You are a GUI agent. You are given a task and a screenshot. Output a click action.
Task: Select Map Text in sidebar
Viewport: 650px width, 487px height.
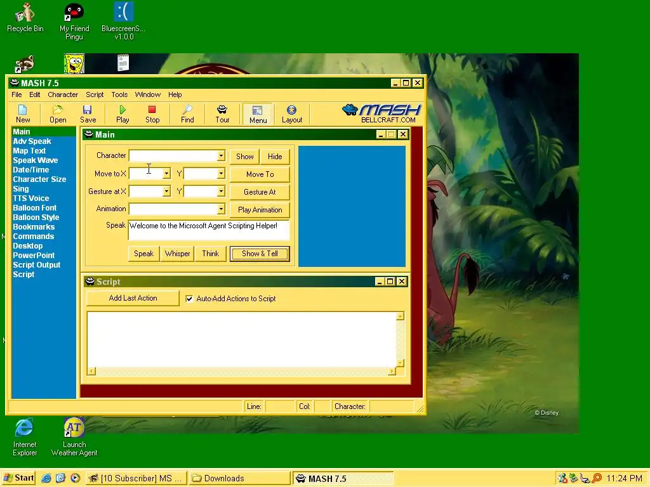pyautogui.click(x=29, y=151)
